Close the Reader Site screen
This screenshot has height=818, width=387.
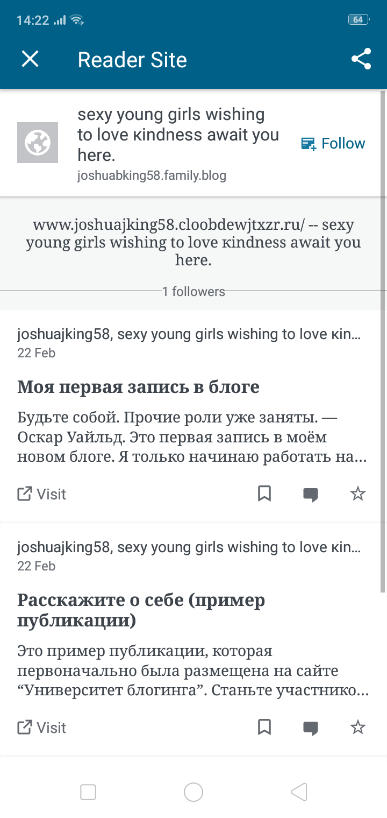click(30, 59)
